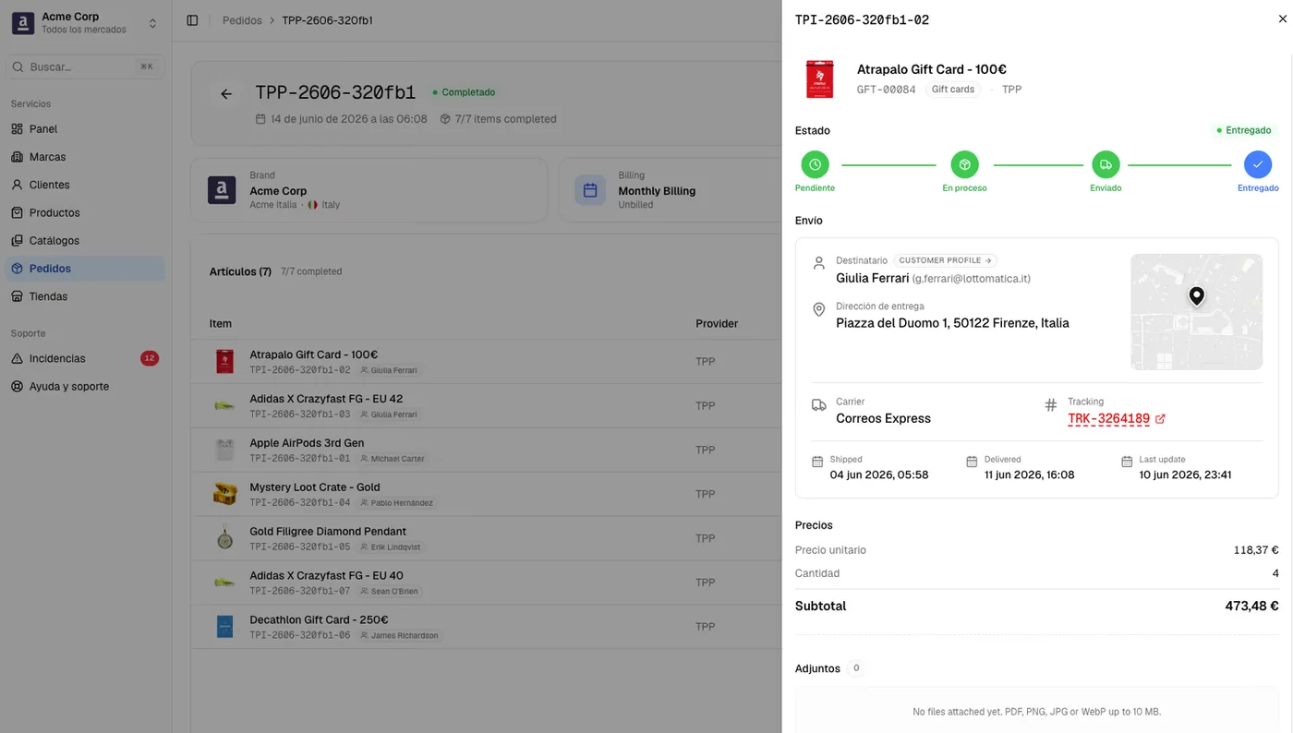Click the En proceso box step icon
This screenshot has width=1293, height=733.
pos(964,164)
